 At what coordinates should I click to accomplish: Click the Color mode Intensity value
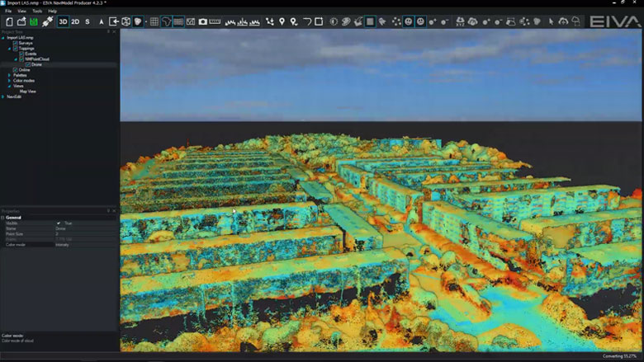pos(64,244)
